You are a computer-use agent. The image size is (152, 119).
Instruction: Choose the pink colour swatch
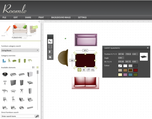coord(125,74)
